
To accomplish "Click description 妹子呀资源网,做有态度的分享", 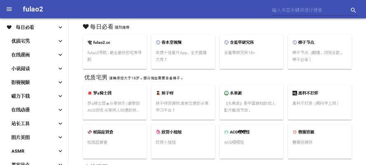I will [182, 106].
